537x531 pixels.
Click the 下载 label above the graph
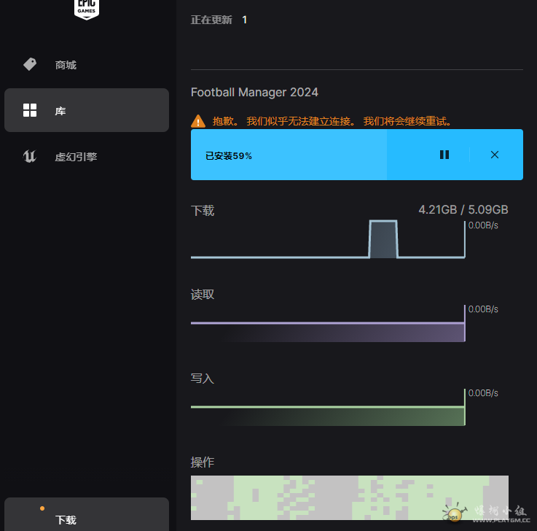(203, 211)
